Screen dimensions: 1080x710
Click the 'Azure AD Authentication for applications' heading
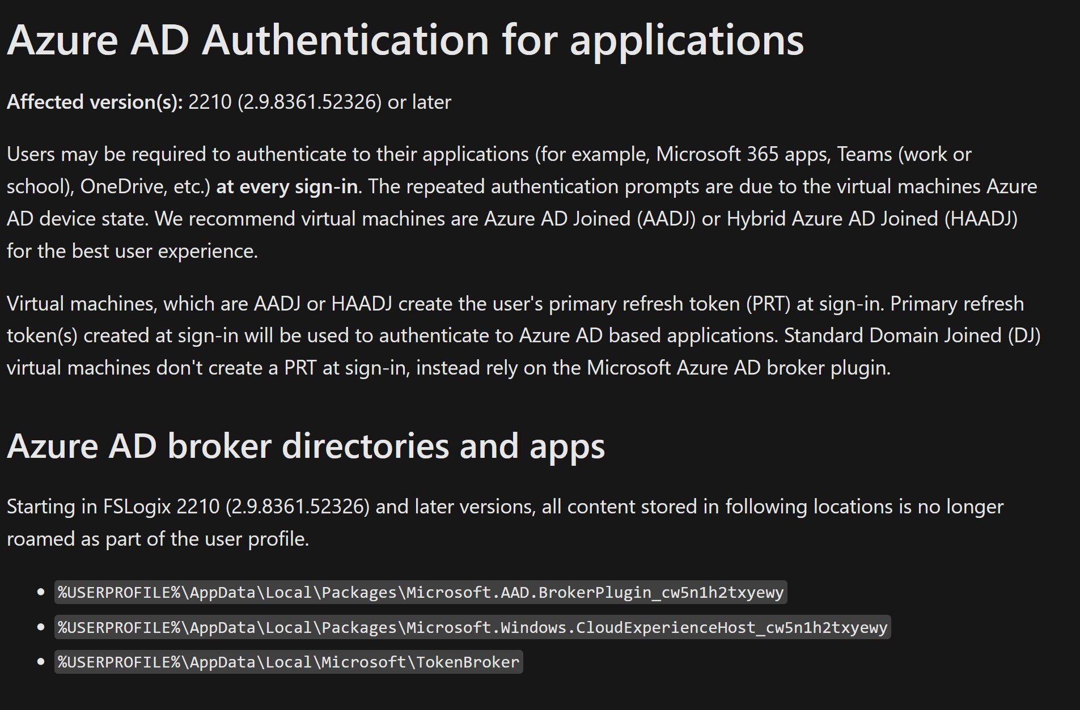click(x=405, y=41)
